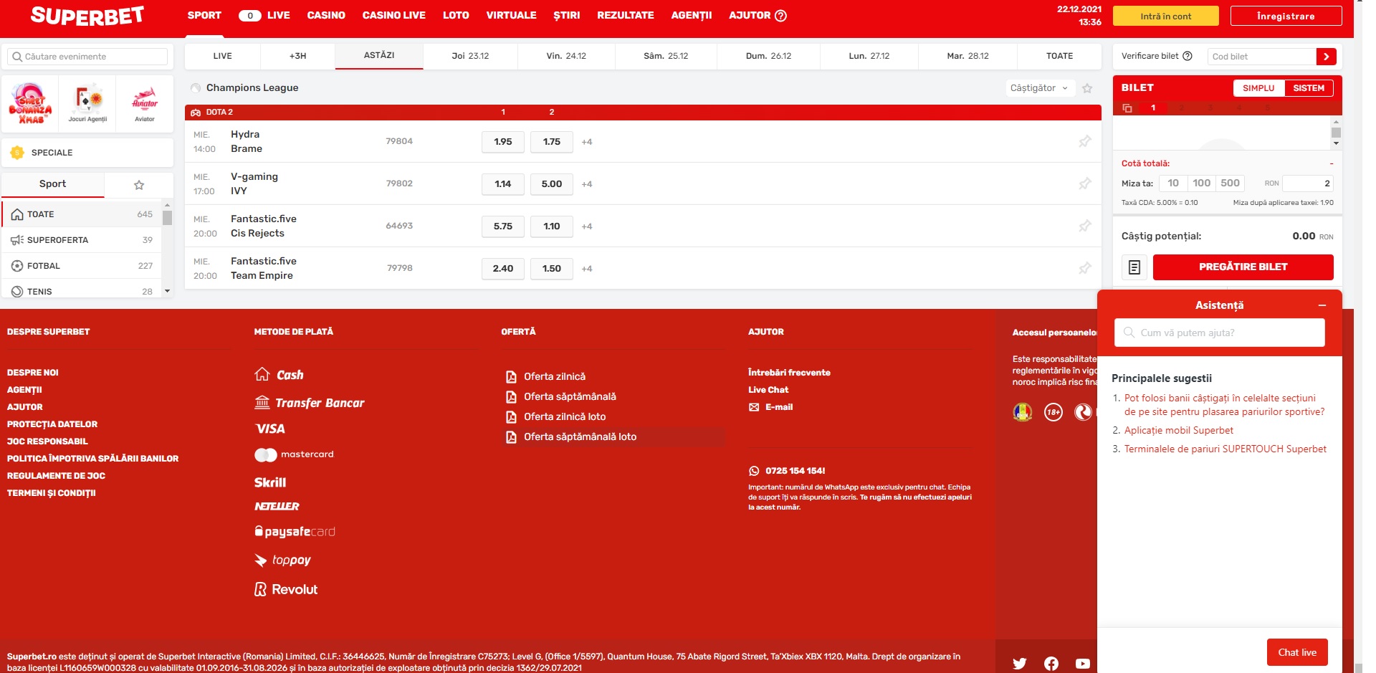Click Intră în cont button
This screenshot has width=1376, height=673.
[1166, 16]
